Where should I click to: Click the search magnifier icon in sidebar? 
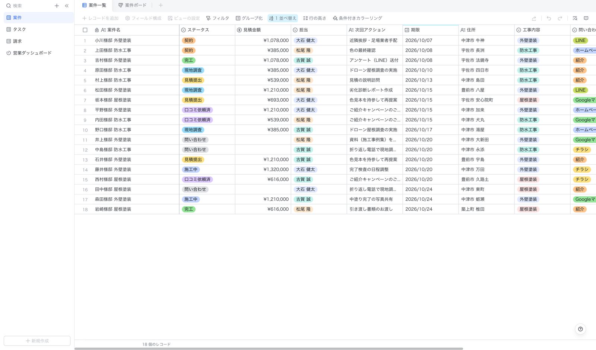coord(9,6)
